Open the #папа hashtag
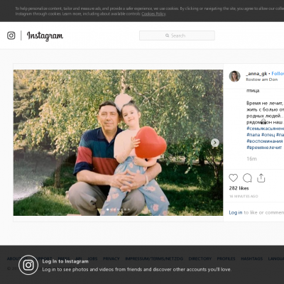 (253, 134)
